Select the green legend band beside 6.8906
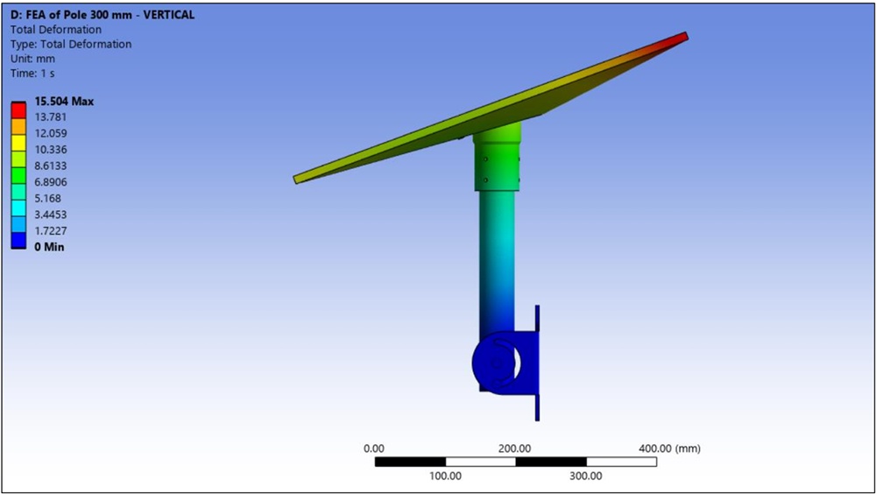876x494 pixels. tap(19, 175)
